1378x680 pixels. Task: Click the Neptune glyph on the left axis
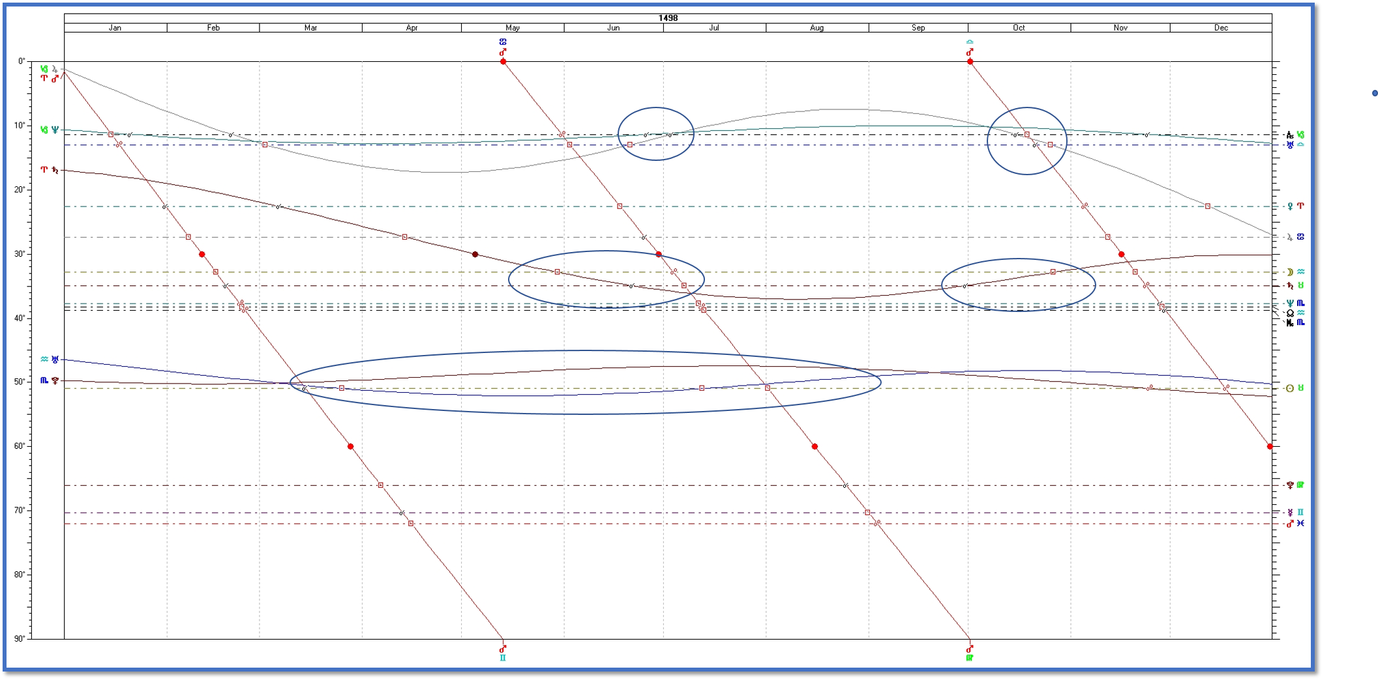tap(55, 130)
